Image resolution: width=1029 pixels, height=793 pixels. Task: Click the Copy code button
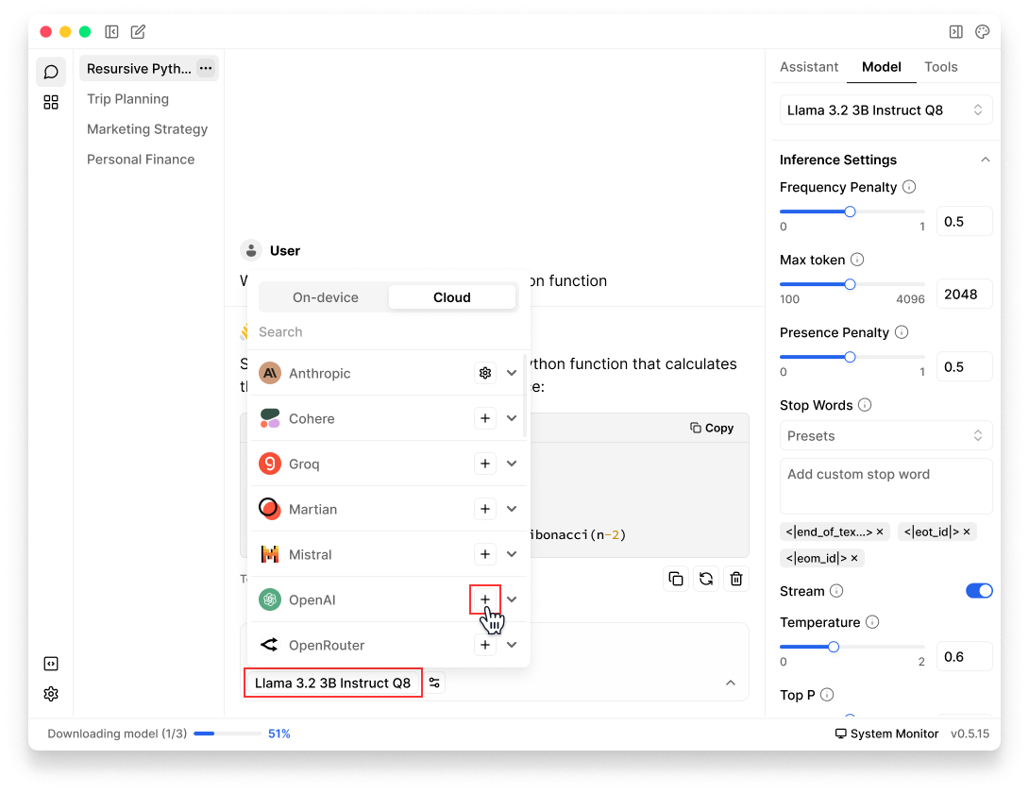[712, 428]
